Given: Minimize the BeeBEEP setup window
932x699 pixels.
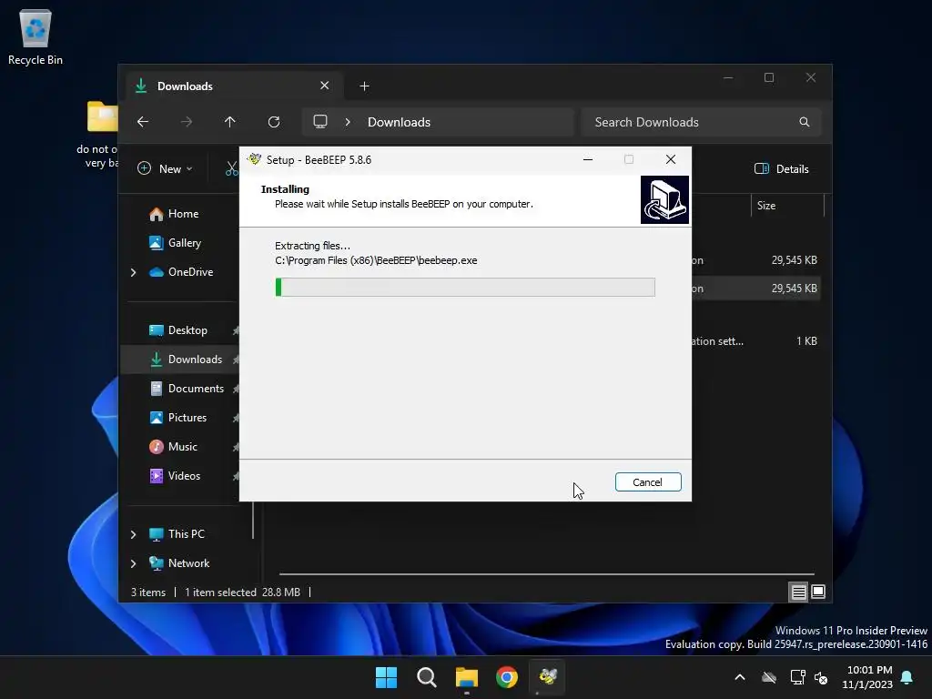Looking at the screenshot, I should pyautogui.click(x=588, y=159).
